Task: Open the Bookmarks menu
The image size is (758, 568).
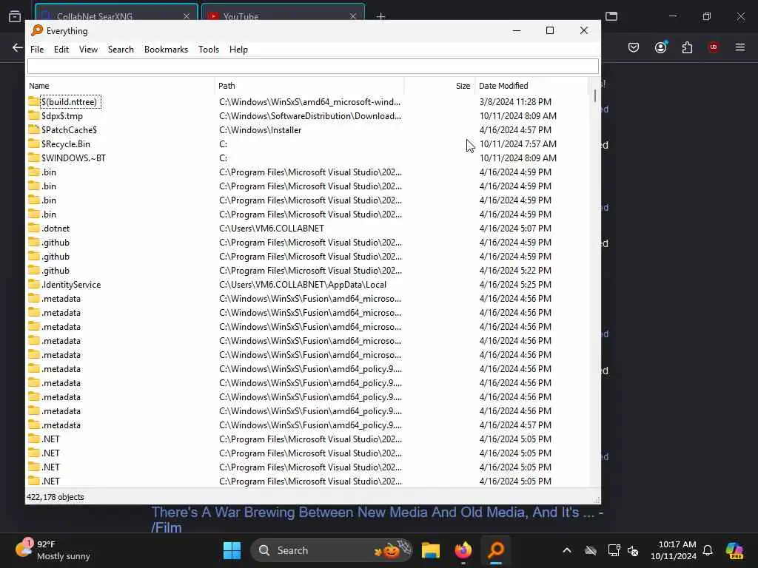Action: (x=166, y=50)
